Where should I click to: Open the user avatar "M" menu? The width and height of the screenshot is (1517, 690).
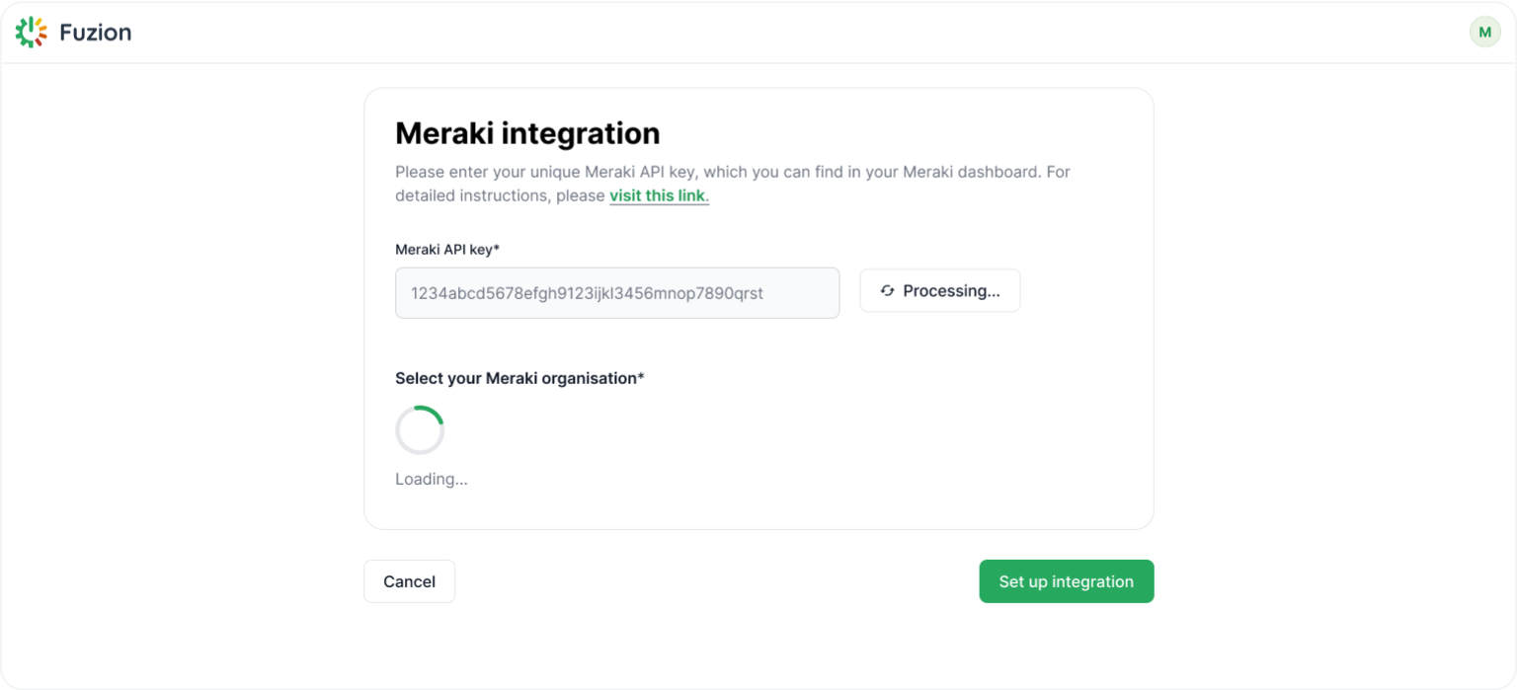(1484, 33)
